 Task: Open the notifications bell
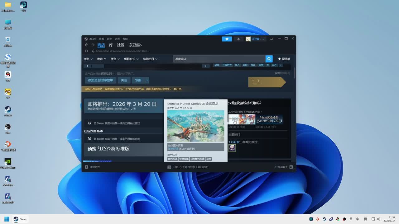coord(238,39)
